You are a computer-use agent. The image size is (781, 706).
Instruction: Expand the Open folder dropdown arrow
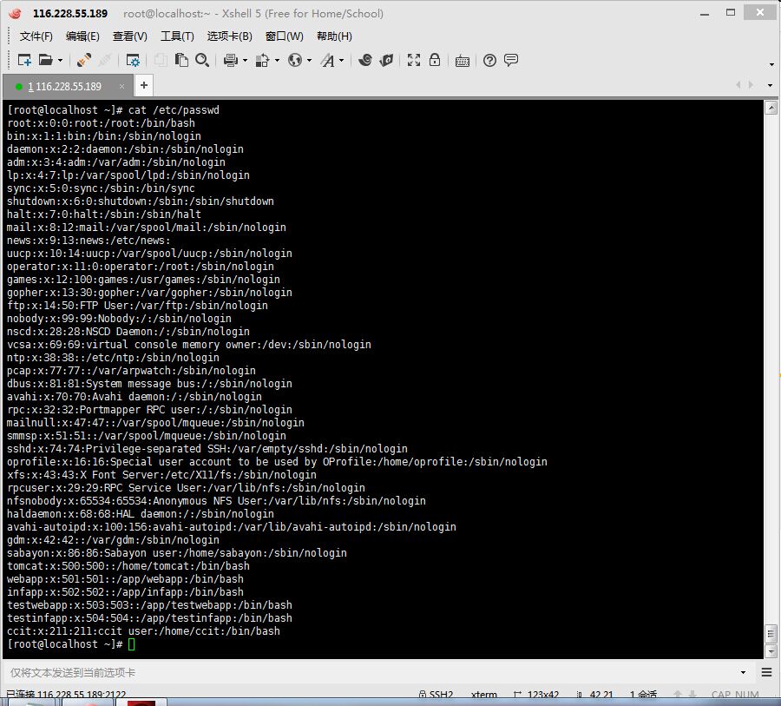(x=60, y=61)
